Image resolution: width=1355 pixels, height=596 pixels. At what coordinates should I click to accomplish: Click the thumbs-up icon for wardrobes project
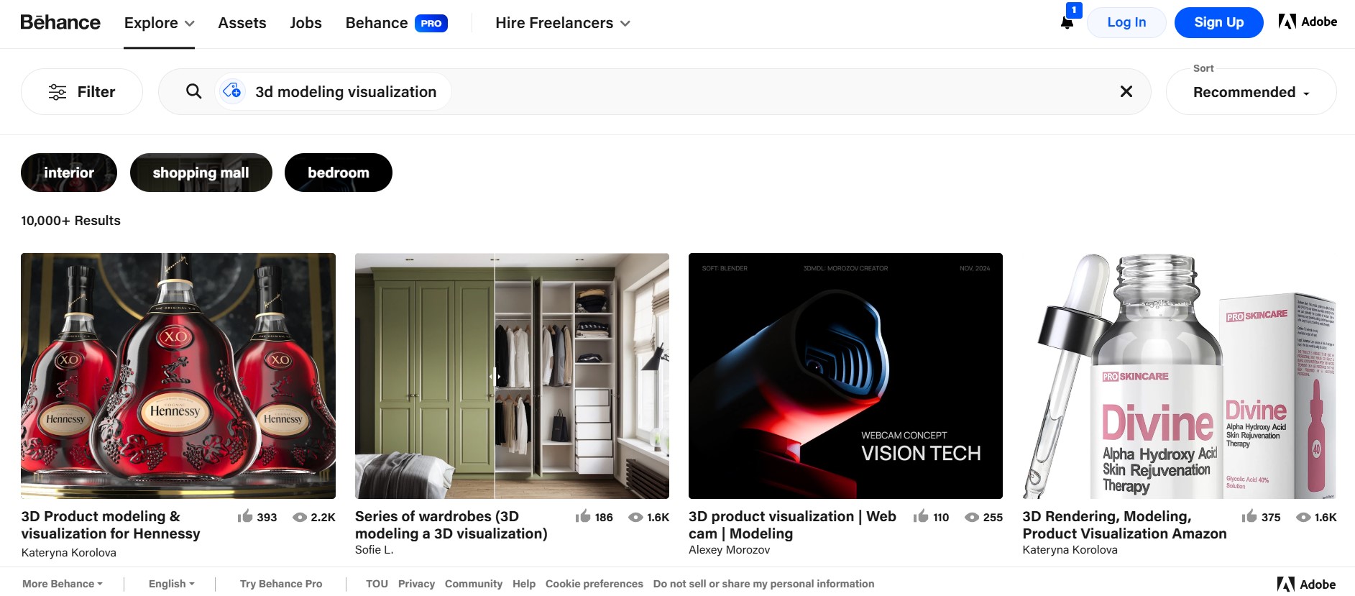coord(583,516)
